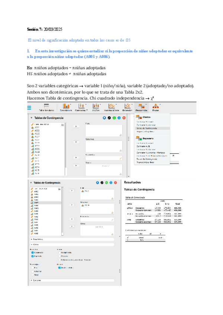
Task: Toggle the checked Margen totals checkbox
Action: [x=59, y=267]
